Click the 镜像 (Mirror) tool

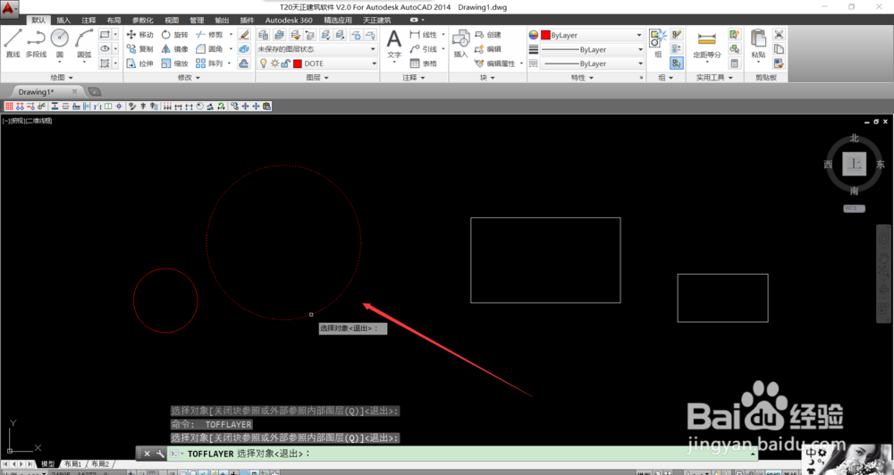coord(174,49)
